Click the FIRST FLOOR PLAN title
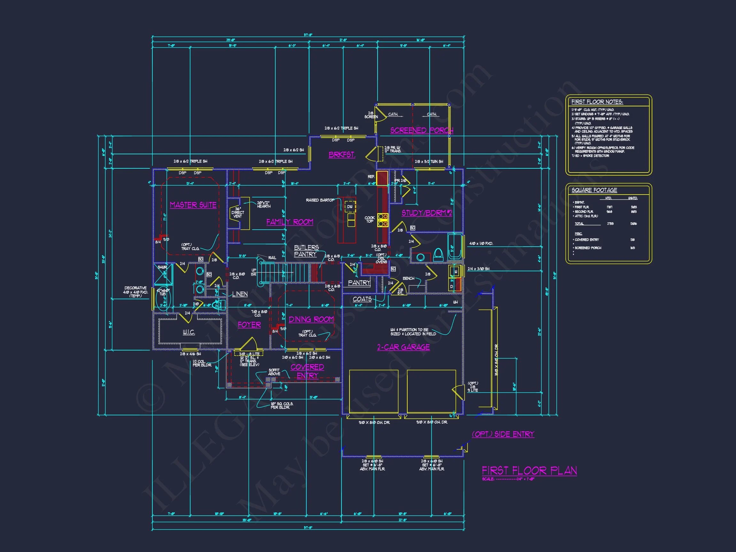The height and width of the screenshot is (552, 736). (529, 471)
